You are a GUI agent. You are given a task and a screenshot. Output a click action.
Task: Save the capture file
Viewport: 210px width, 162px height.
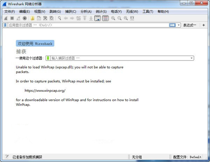point(39,18)
